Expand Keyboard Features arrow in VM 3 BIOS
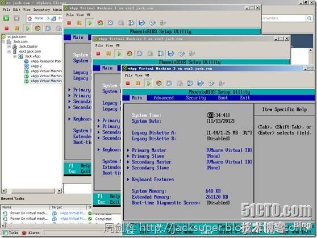The image size is (317, 238). [128, 179]
